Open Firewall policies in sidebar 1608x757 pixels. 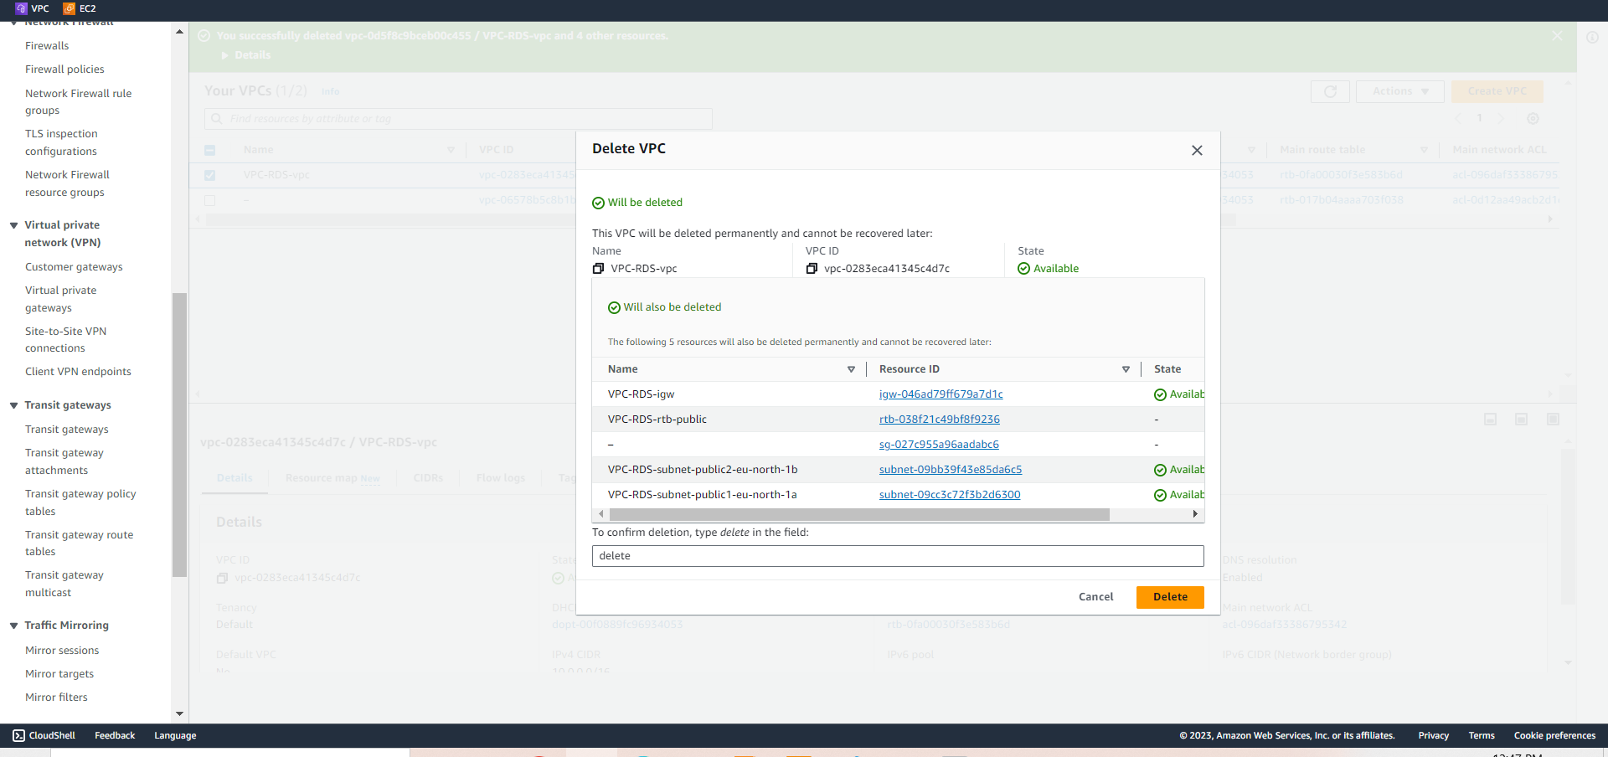64,70
